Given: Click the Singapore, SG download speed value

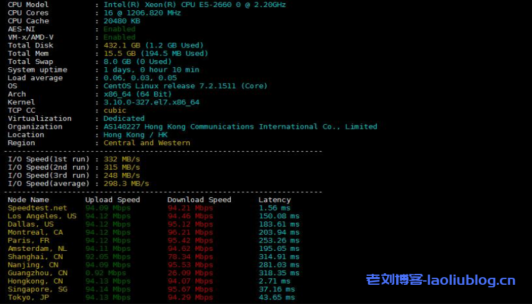Looking at the screenshot, I should click(190, 289).
